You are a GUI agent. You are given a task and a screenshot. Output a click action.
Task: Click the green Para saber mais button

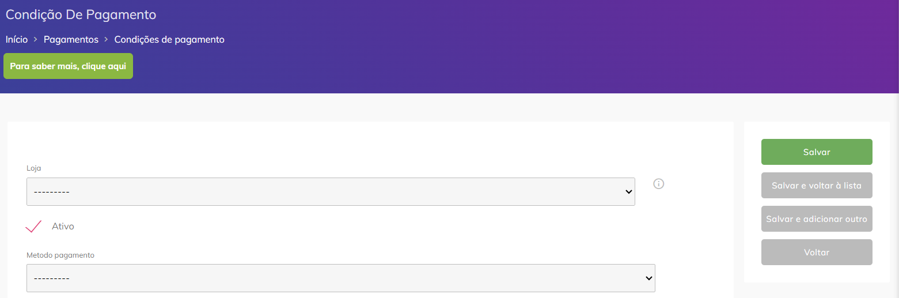[68, 66]
